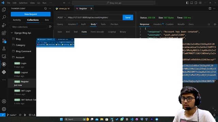Open customize layout icon
Image resolution: width=218 pixels, height=122 pixels.
pos(200,3)
